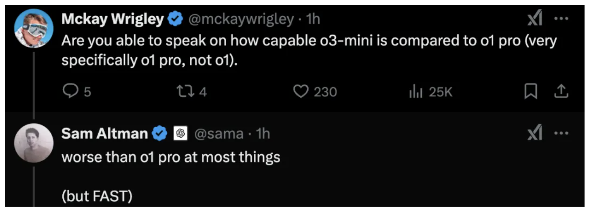Open Sam Altman's profile picture
This screenshot has height=215, width=592.
click(x=34, y=143)
